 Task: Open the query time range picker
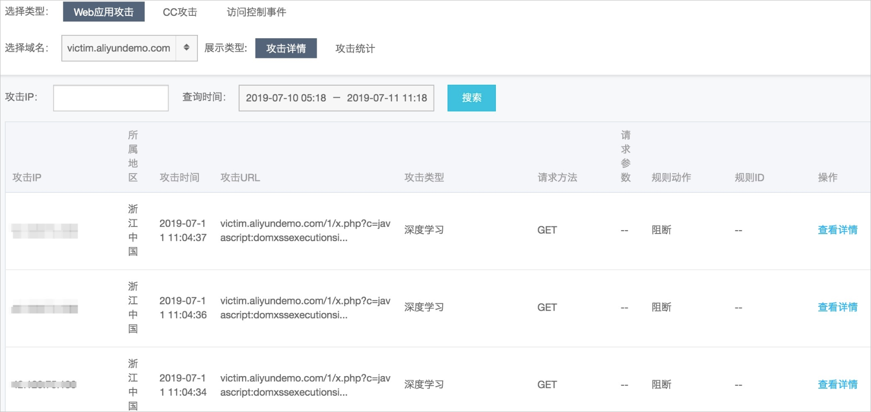click(336, 98)
